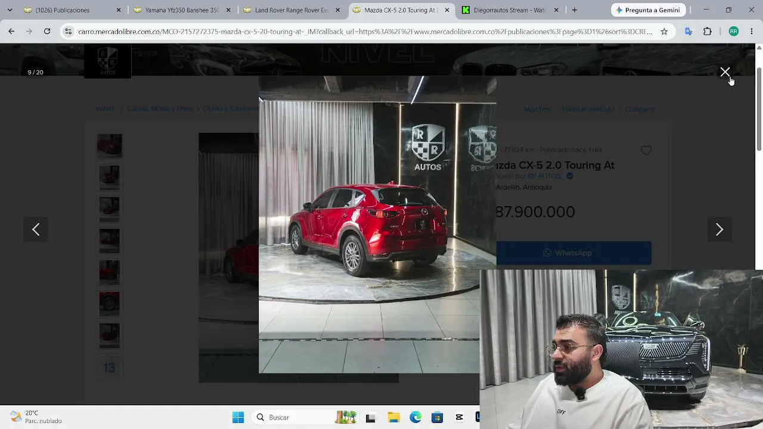Open the Windows Start menu
This screenshot has height=429, width=763.
tap(238, 418)
